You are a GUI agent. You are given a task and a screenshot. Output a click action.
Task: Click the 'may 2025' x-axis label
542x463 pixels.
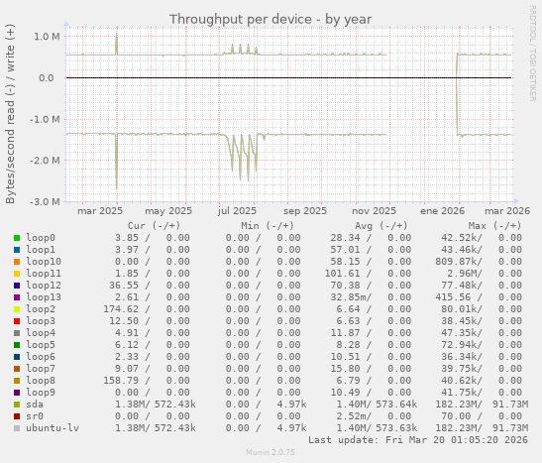pyautogui.click(x=168, y=211)
